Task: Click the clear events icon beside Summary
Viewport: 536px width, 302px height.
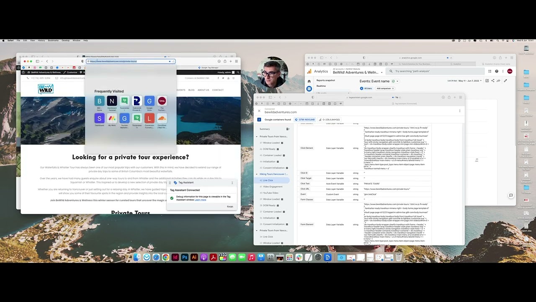Action: click(x=288, y=129)
